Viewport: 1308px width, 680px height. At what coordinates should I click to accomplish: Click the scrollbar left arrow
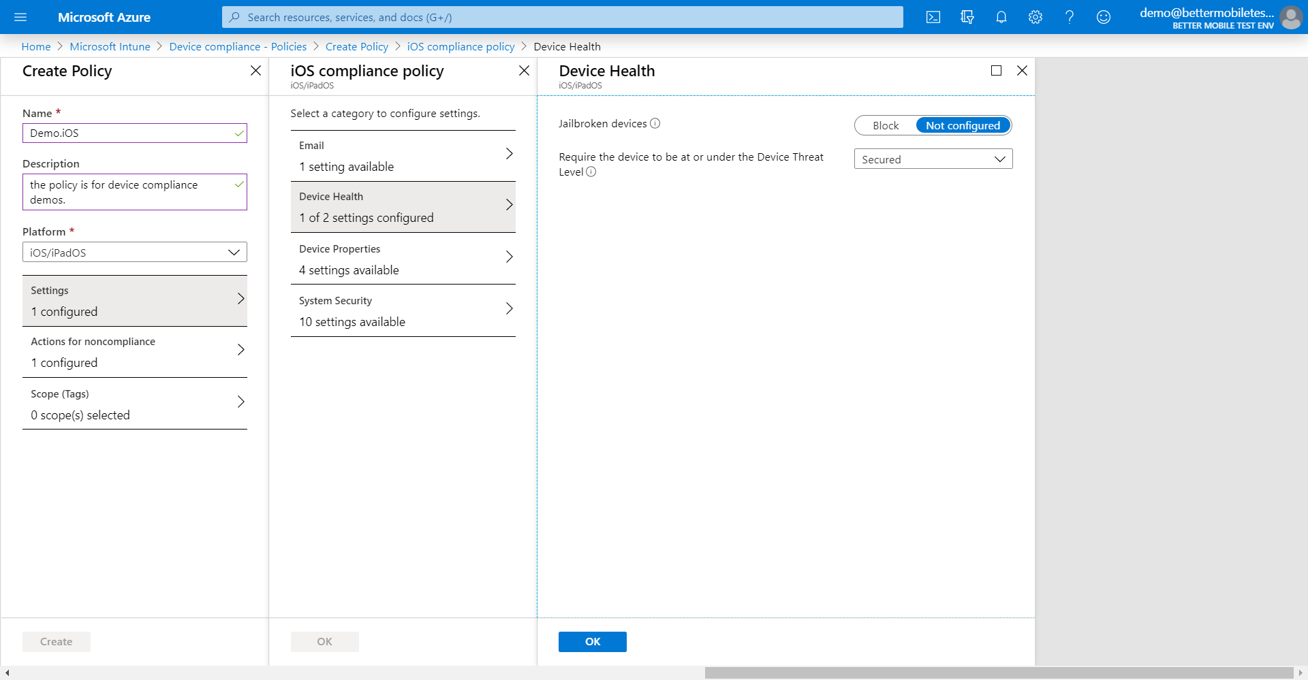(x=7, y=673)
